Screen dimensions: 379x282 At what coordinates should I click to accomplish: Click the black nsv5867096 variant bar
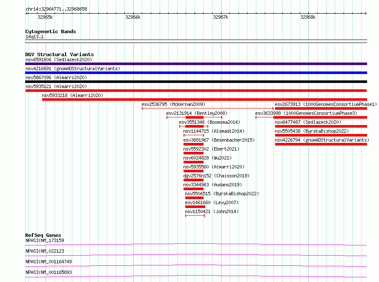(196, 82)
